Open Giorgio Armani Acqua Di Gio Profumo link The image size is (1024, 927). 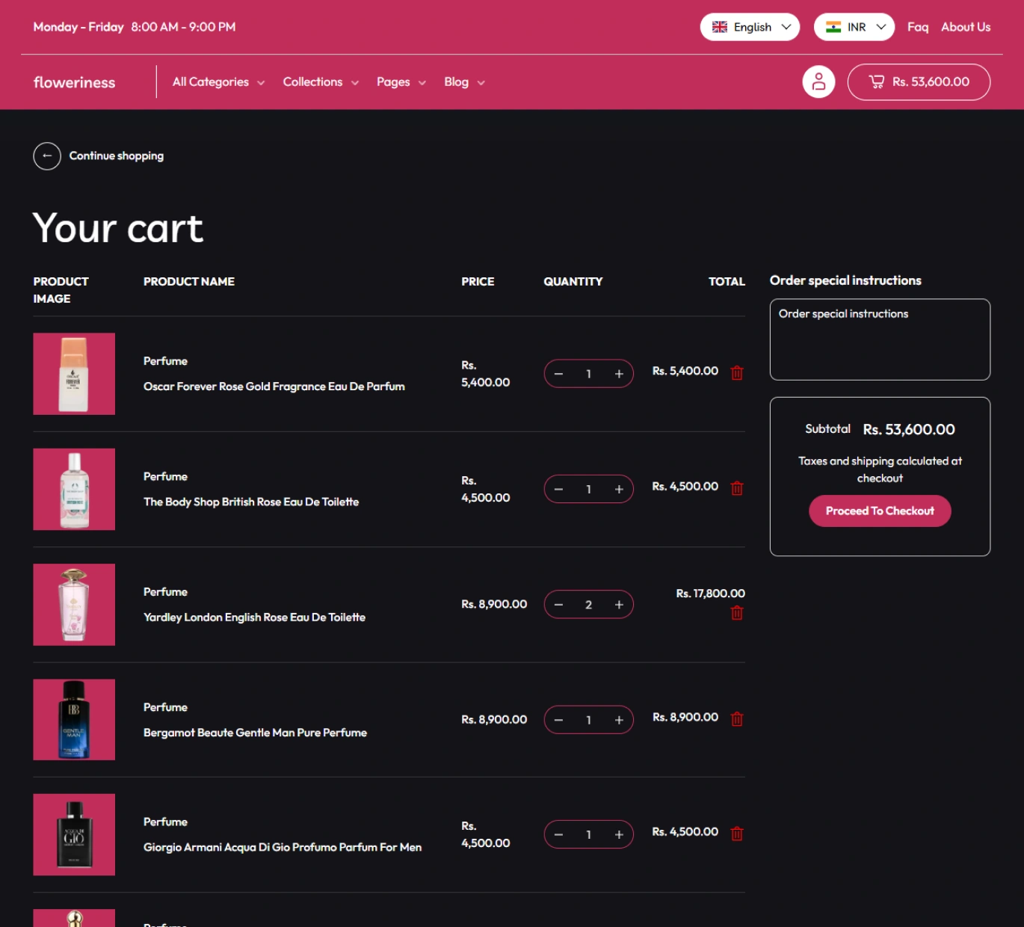283,847
